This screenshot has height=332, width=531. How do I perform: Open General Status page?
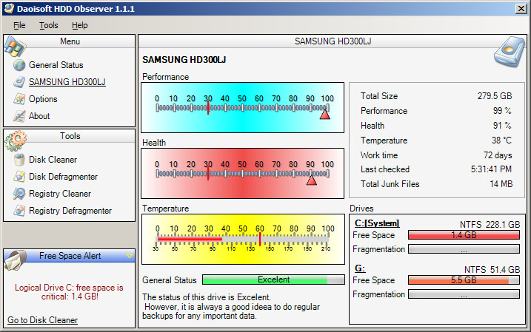(x=56, y=65)
